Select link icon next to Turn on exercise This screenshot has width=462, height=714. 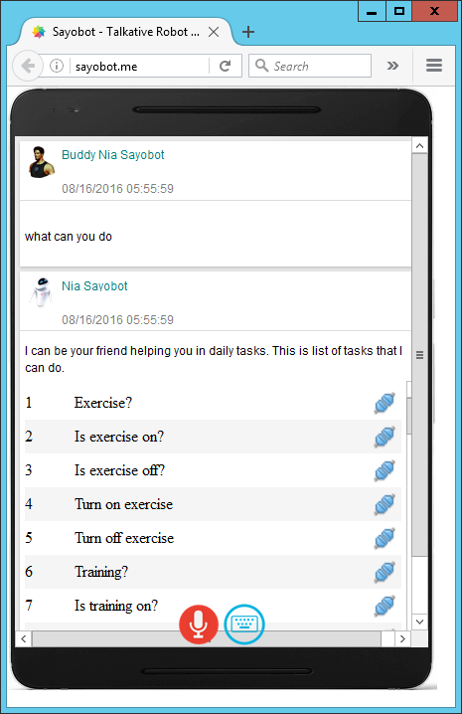pos(385,504)
